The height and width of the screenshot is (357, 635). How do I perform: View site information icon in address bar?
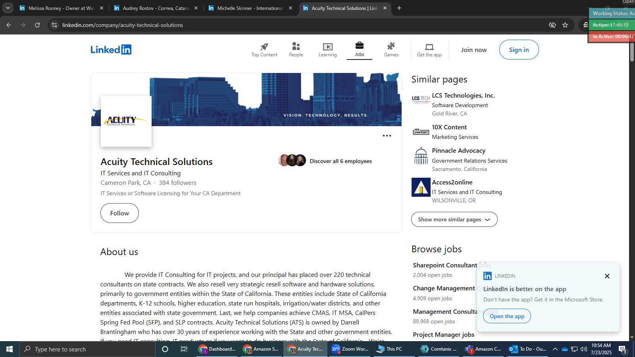[54, 25]
